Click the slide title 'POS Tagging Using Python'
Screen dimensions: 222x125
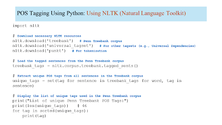51,13
